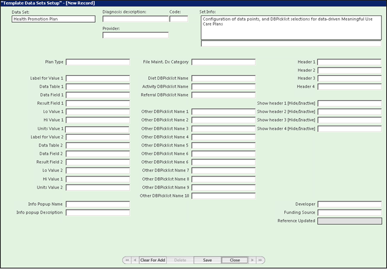Select the Referral DBPicklist Name field
387x269 pixels.
coord(223,95)
